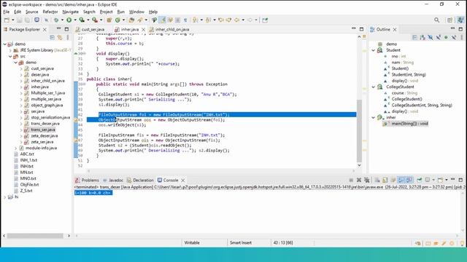Click the New file toolbar icon
Image resolution: width=467 pixels, height=262 pixels.
[x=7, y=20]
